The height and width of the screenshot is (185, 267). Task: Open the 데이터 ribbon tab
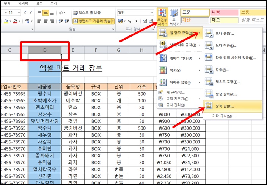pyautogui.click(x=23, y=3)
